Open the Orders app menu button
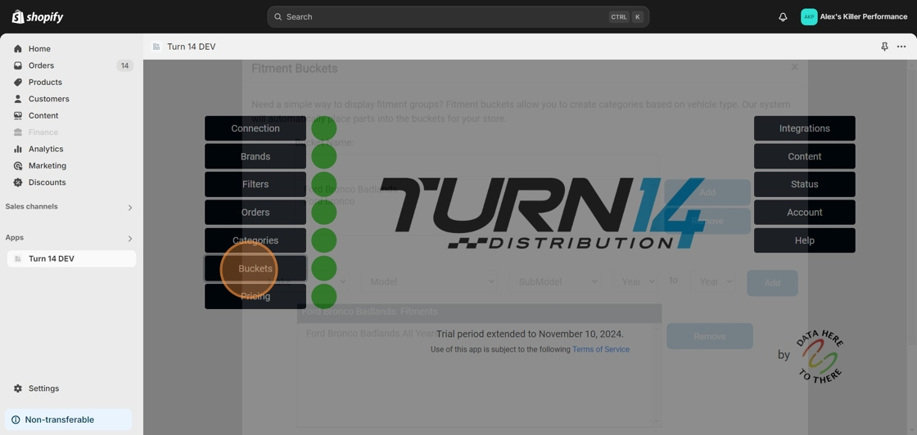The image size is (917, 435). 255,213
